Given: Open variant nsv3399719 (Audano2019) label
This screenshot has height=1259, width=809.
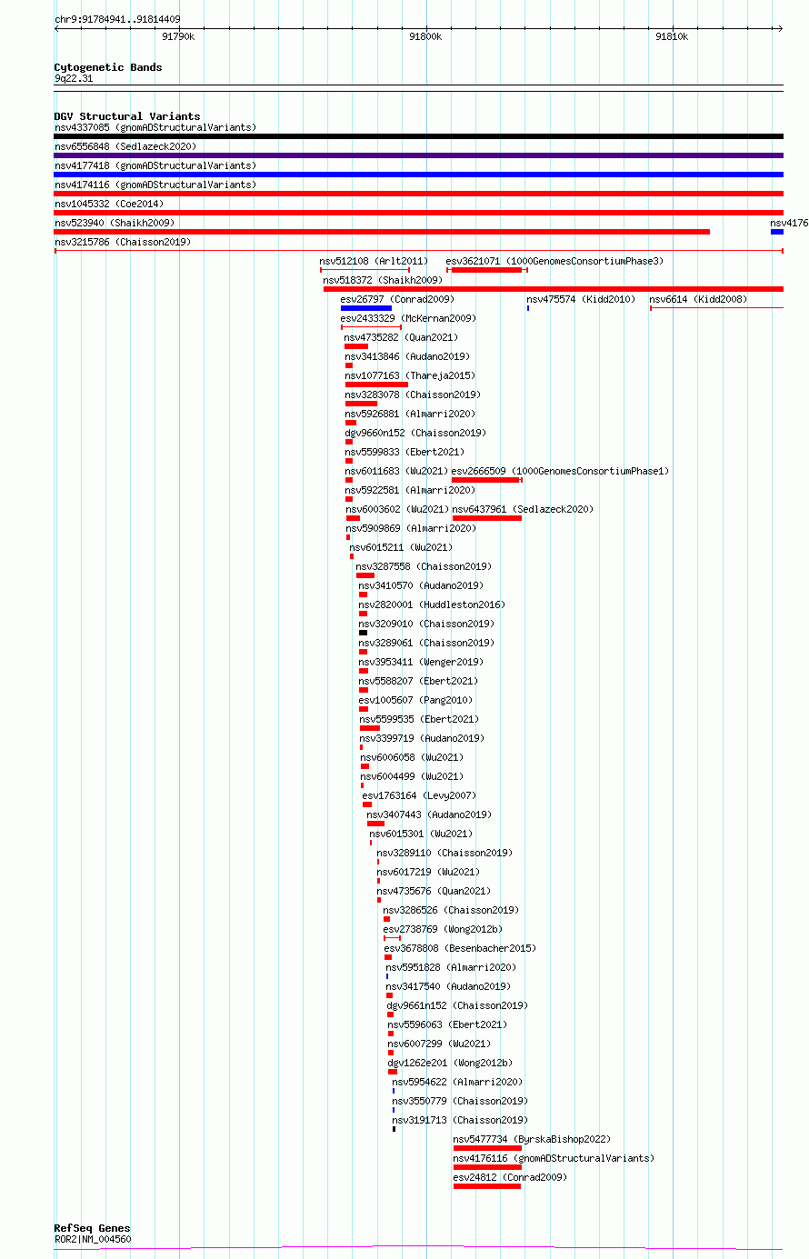Looking at the screenshot, I should point(423,738).
